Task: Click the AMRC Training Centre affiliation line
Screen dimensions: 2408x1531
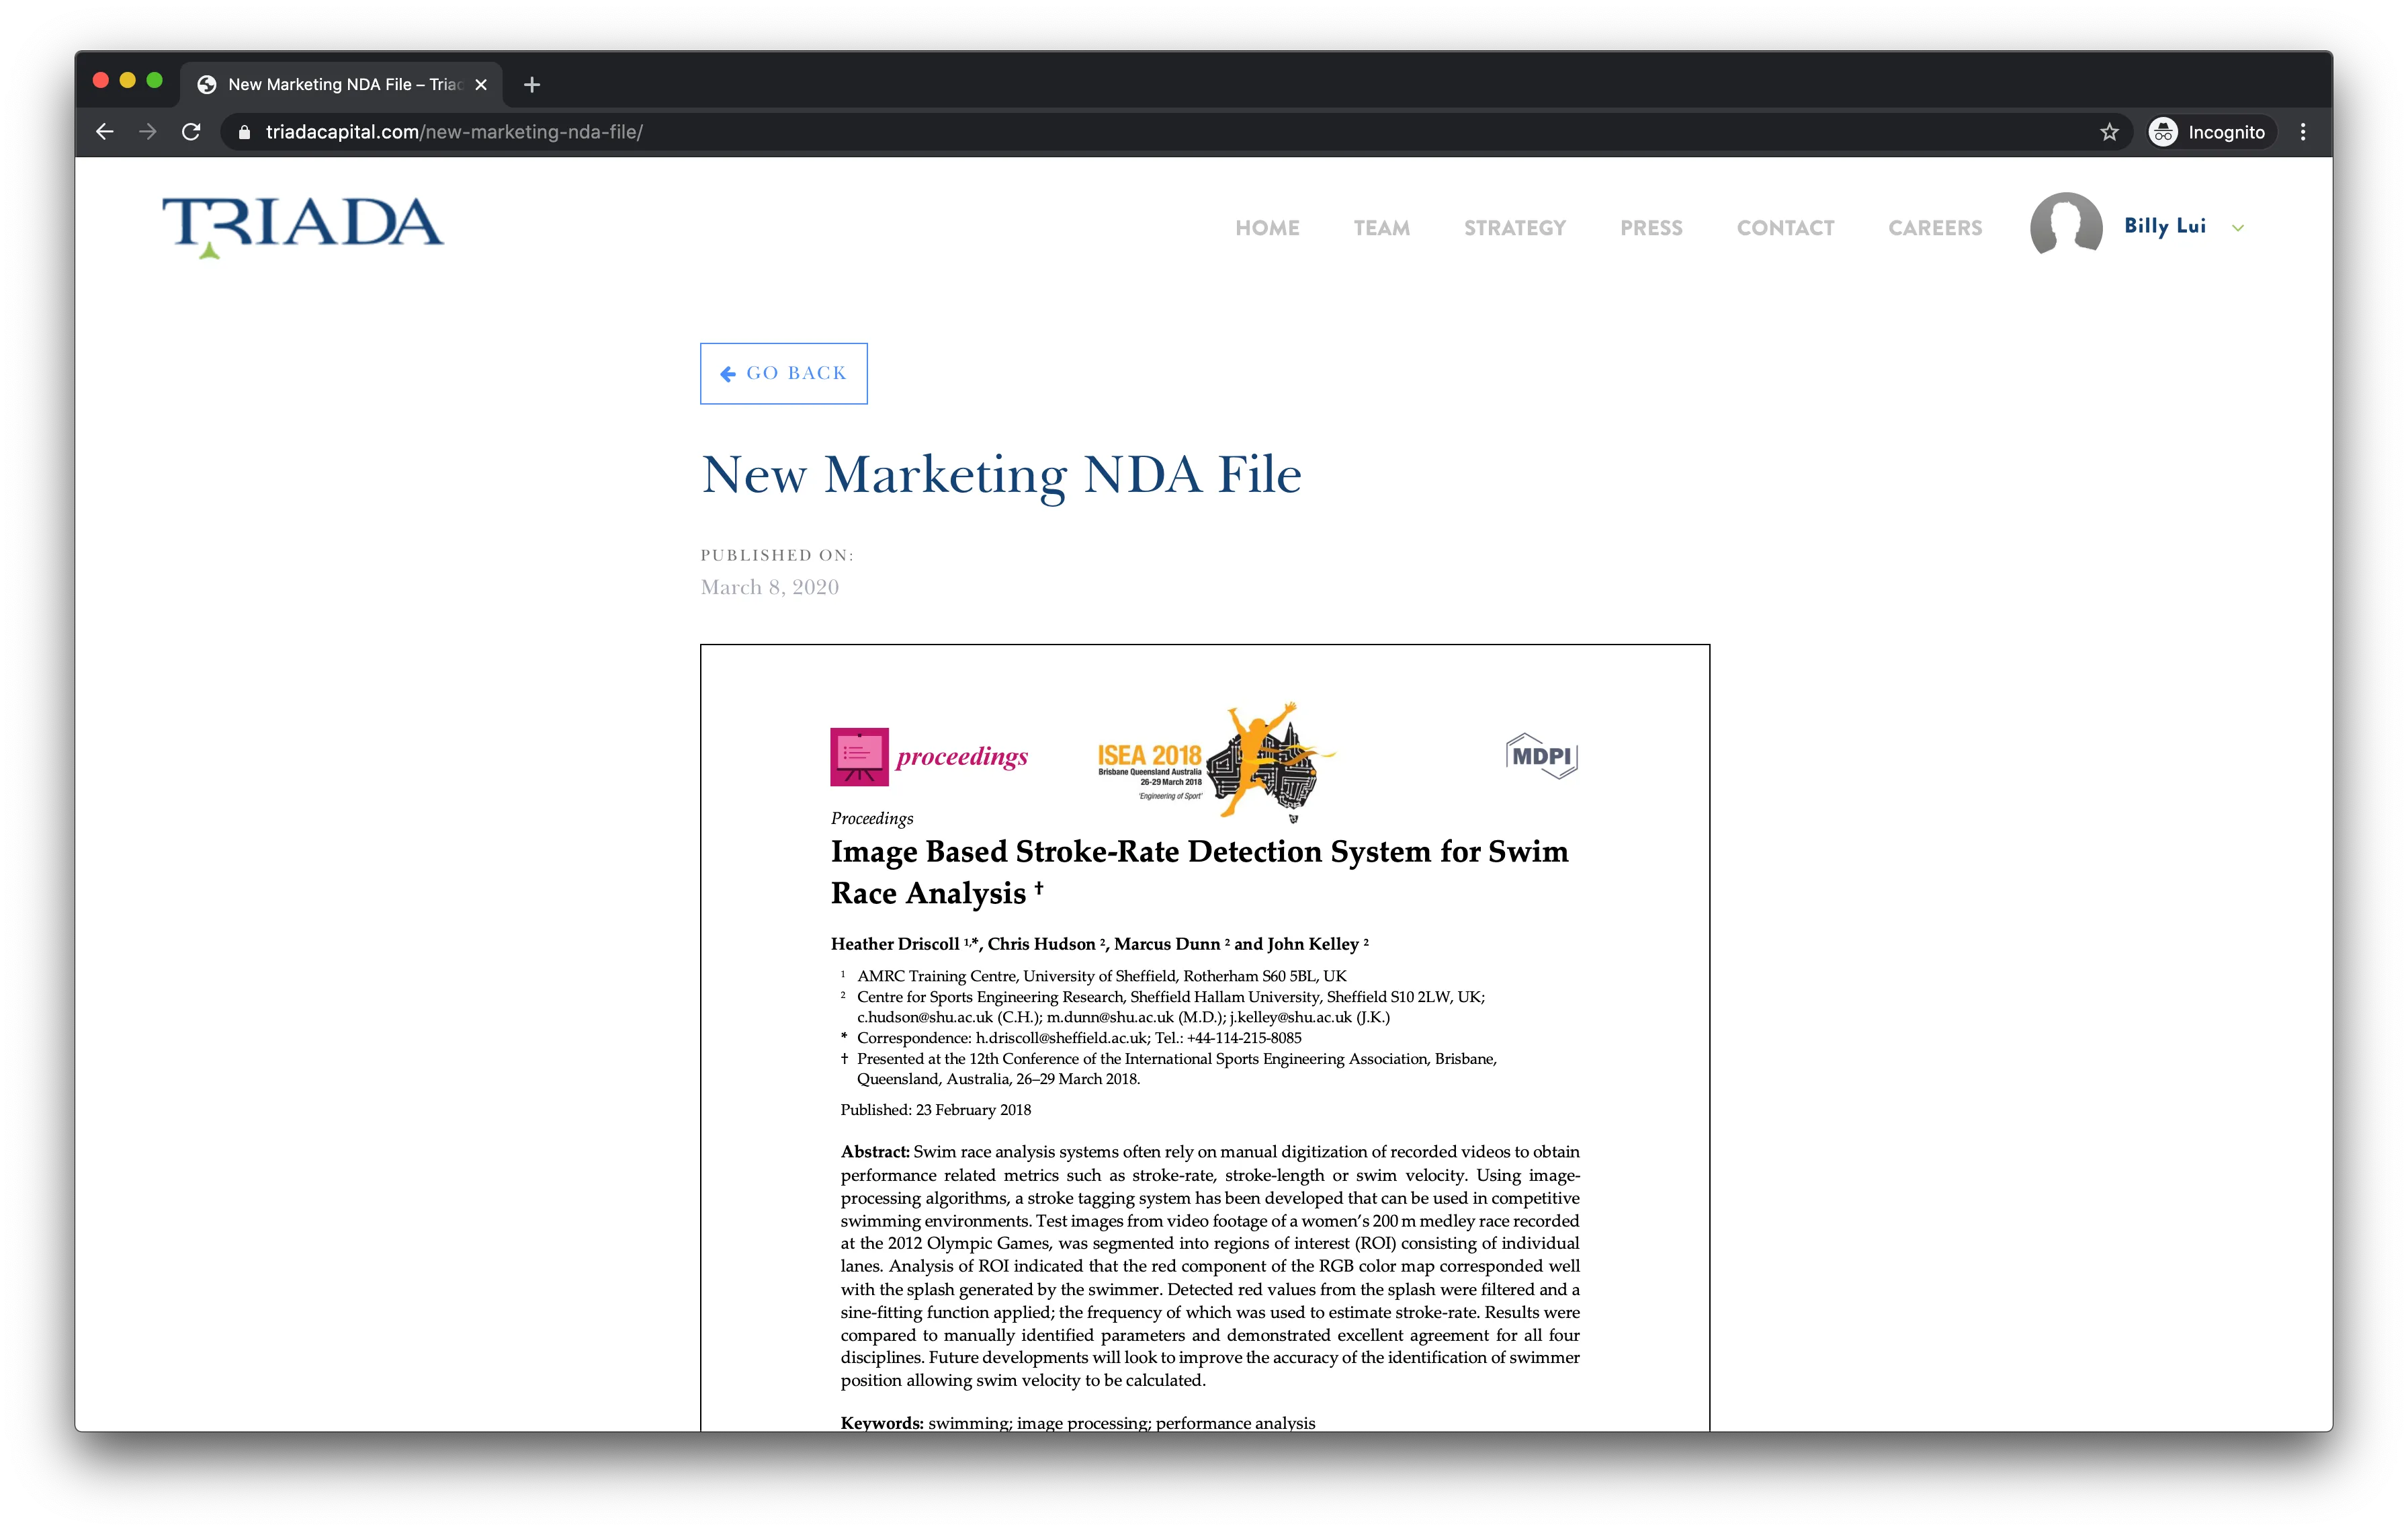Action: pos(1102,977)
